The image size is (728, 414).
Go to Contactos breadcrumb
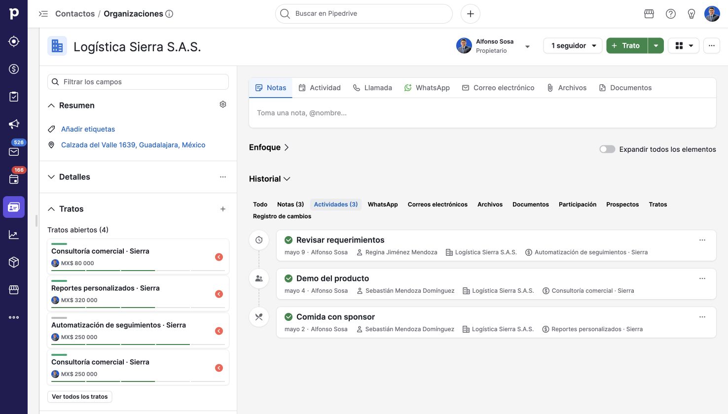tap(75, 14)
